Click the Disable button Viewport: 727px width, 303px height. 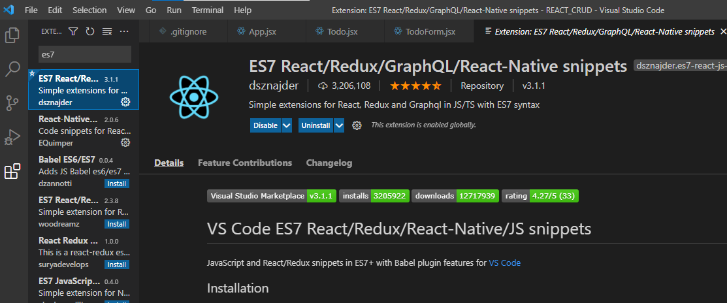(x=266, y=125)
